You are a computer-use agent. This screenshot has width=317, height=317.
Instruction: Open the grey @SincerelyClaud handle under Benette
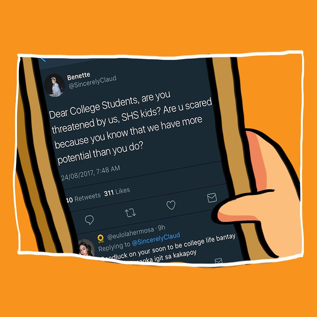pyautogui.click(x=93, y=82)
